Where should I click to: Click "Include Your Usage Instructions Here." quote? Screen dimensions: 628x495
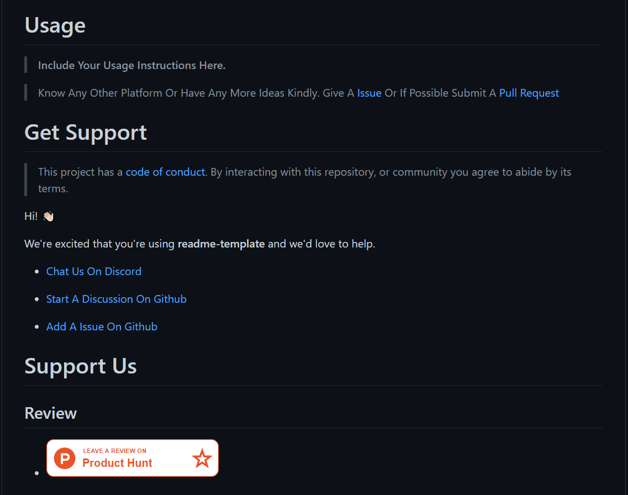click(x=131, y=65)
